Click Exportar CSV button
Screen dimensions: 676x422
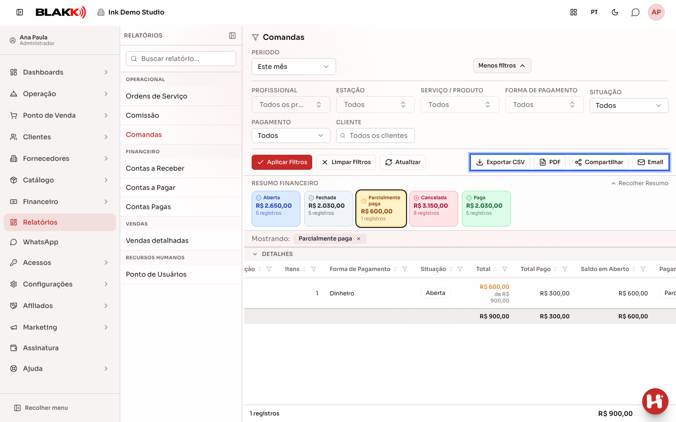click(x=500, y=162)
